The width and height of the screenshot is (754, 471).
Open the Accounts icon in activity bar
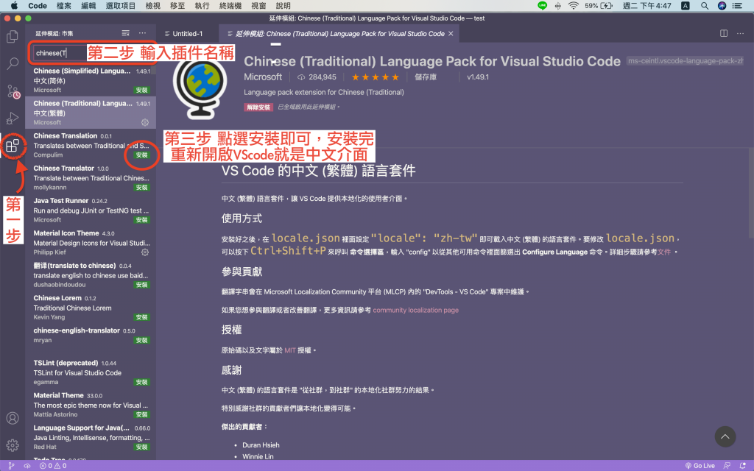click(13, 418)
